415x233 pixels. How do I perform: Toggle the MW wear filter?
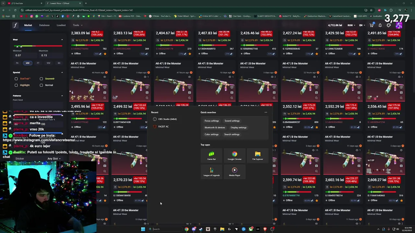(28, 63)
